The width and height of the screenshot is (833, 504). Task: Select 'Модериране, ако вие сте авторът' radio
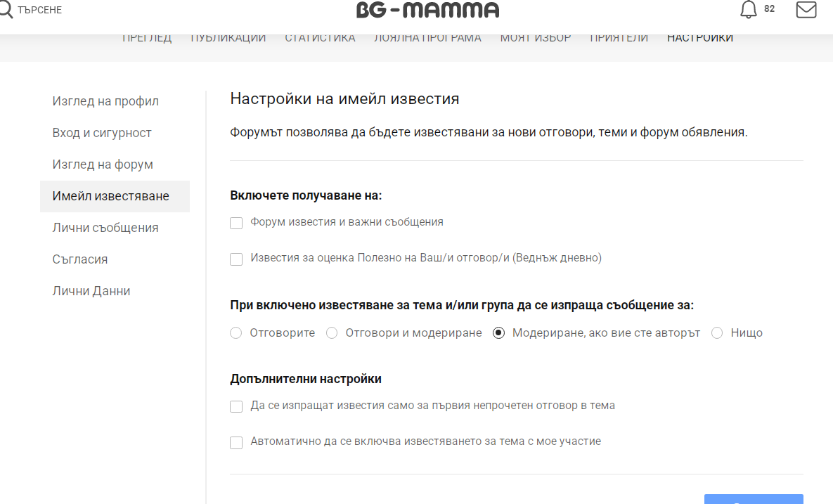click(x=499, y=333)
